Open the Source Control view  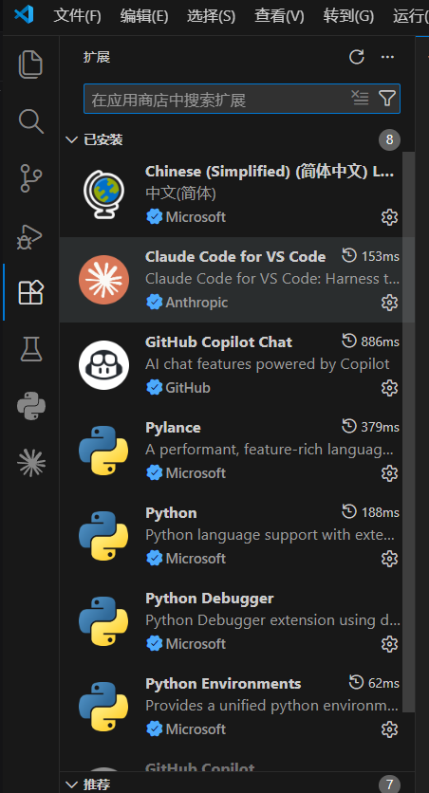pyautogui.click(x=30, y=178)
